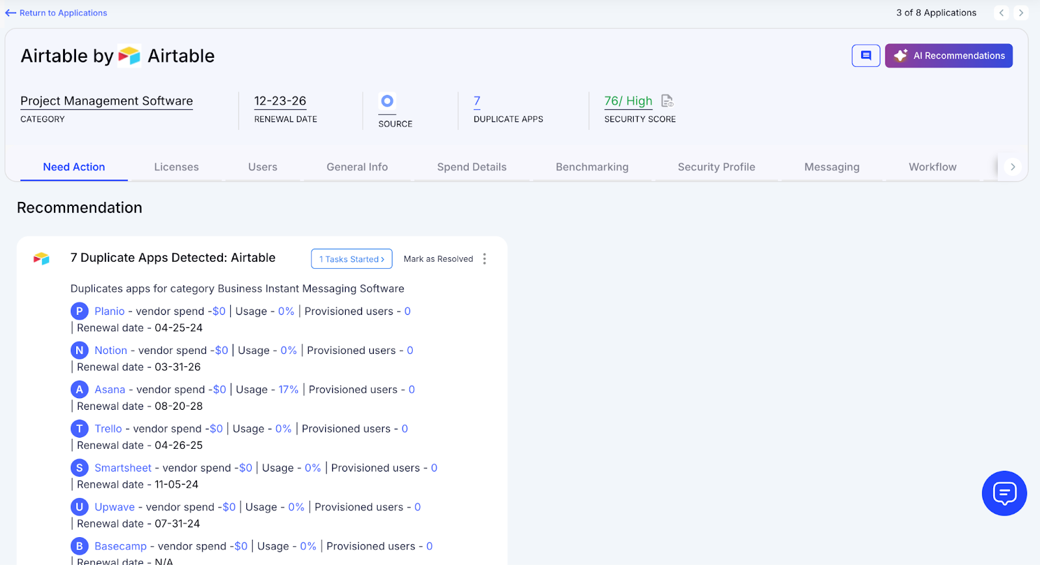Click Planio's $0 vendor spend value

coord(218,311)
